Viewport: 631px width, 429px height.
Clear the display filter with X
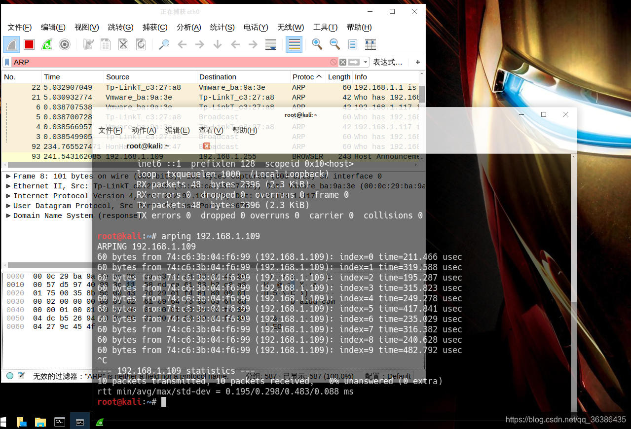[343, 62]
